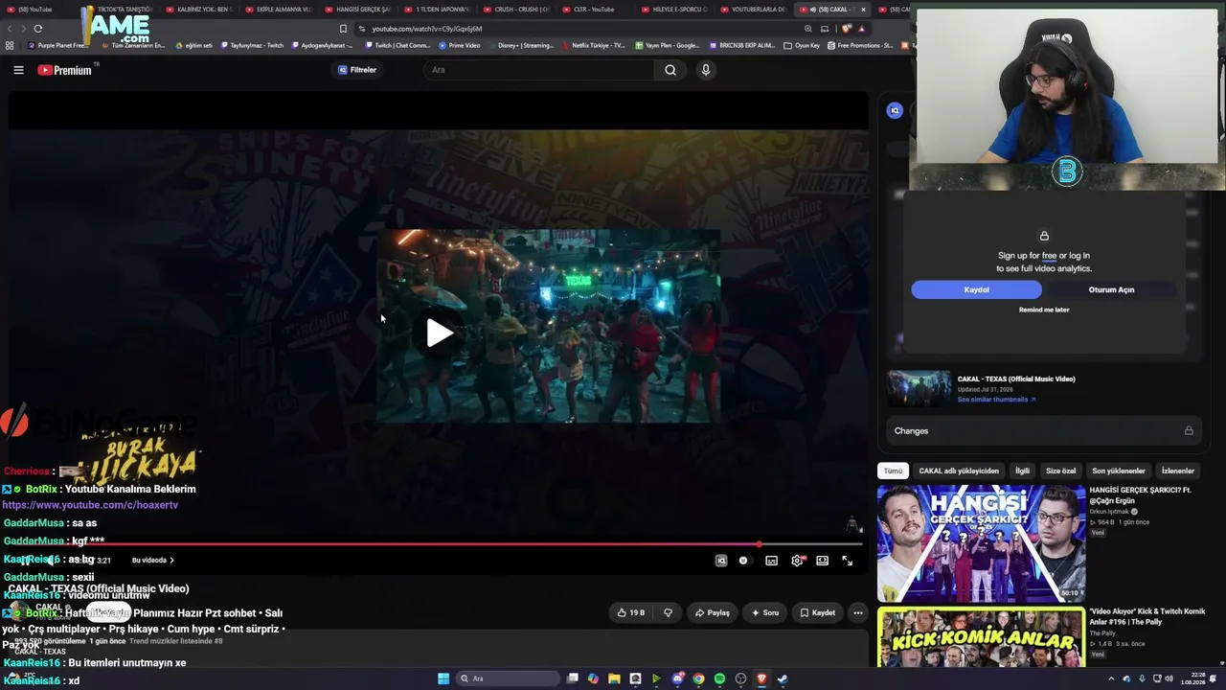This screenshot has width=1226, height=690.
Task: Show hidden system tray icons chevron
Action: tap(1111, 678)
